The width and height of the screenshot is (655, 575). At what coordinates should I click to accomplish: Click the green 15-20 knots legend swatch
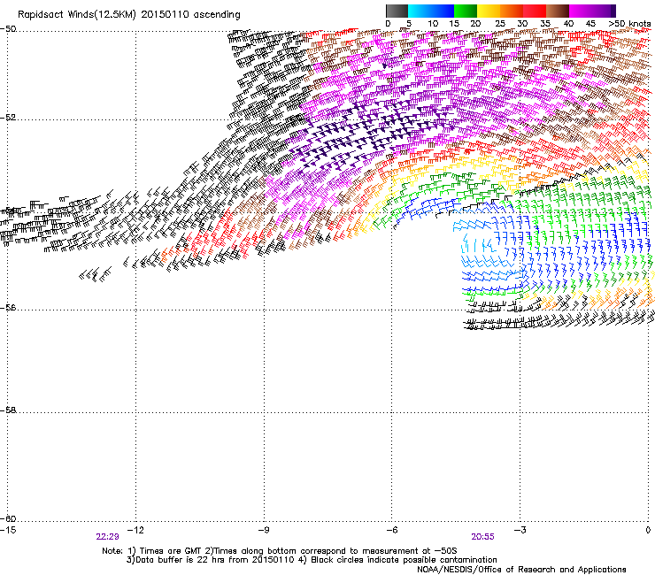[466, 11]
